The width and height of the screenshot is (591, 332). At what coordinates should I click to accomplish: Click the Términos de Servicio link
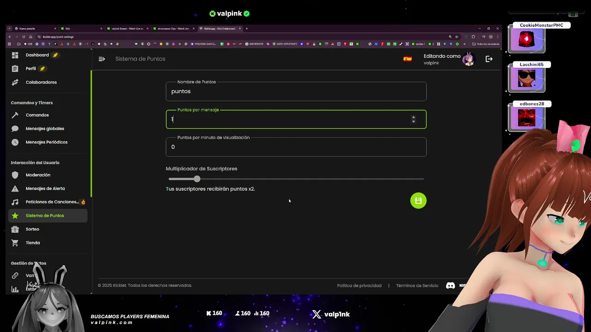(x=417, y=285)
